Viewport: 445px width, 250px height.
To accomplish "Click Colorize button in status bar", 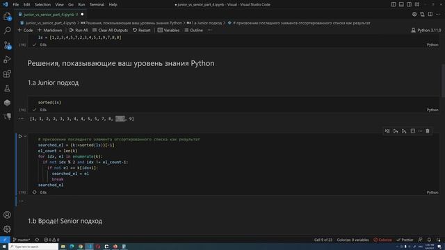I will (382, 240).
